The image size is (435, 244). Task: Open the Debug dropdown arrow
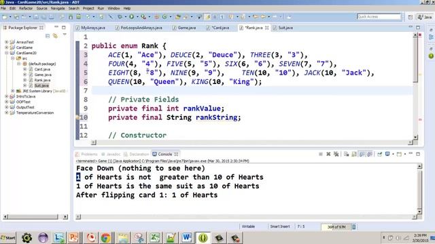pyautogui.click(x=125, y=17)
